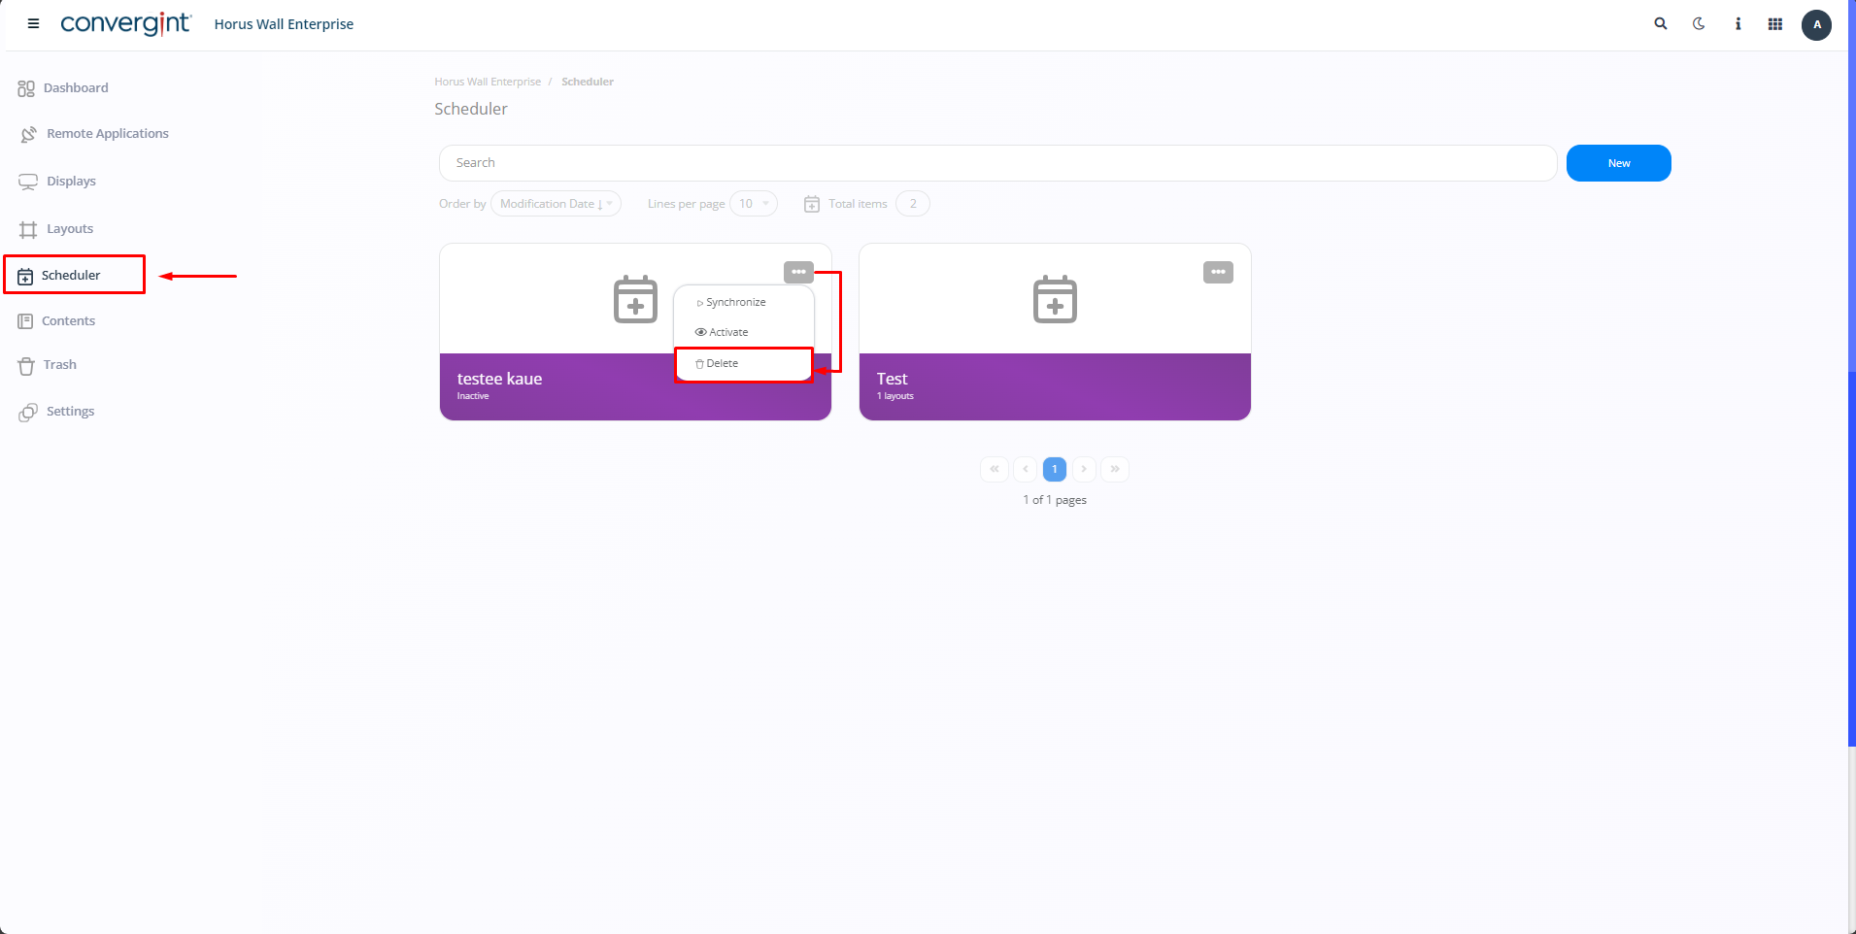
Task: Open the three-dots menu on Test card
Action: (x=1218, y=272)
